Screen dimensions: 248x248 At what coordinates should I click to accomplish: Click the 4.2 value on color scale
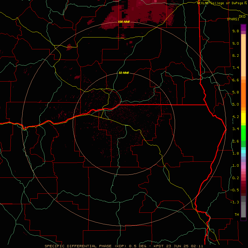coord(236,117)
